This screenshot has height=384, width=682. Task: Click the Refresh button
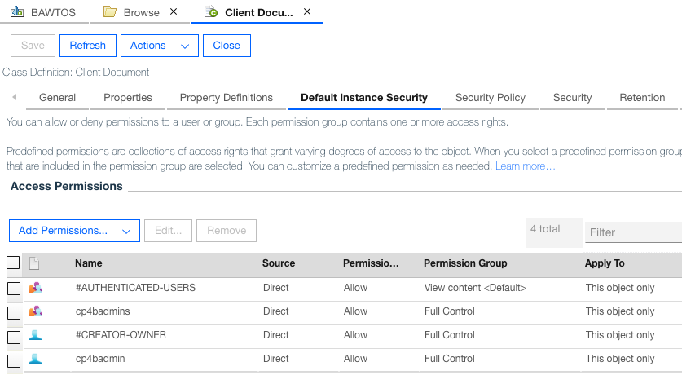pyautogui.click(x=88, y=46)
